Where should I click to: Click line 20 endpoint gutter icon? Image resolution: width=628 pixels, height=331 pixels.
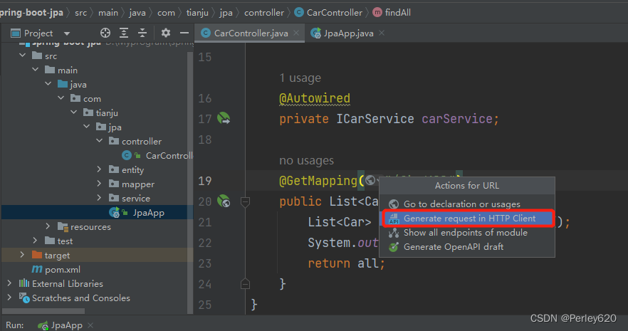tap(224, 201)
